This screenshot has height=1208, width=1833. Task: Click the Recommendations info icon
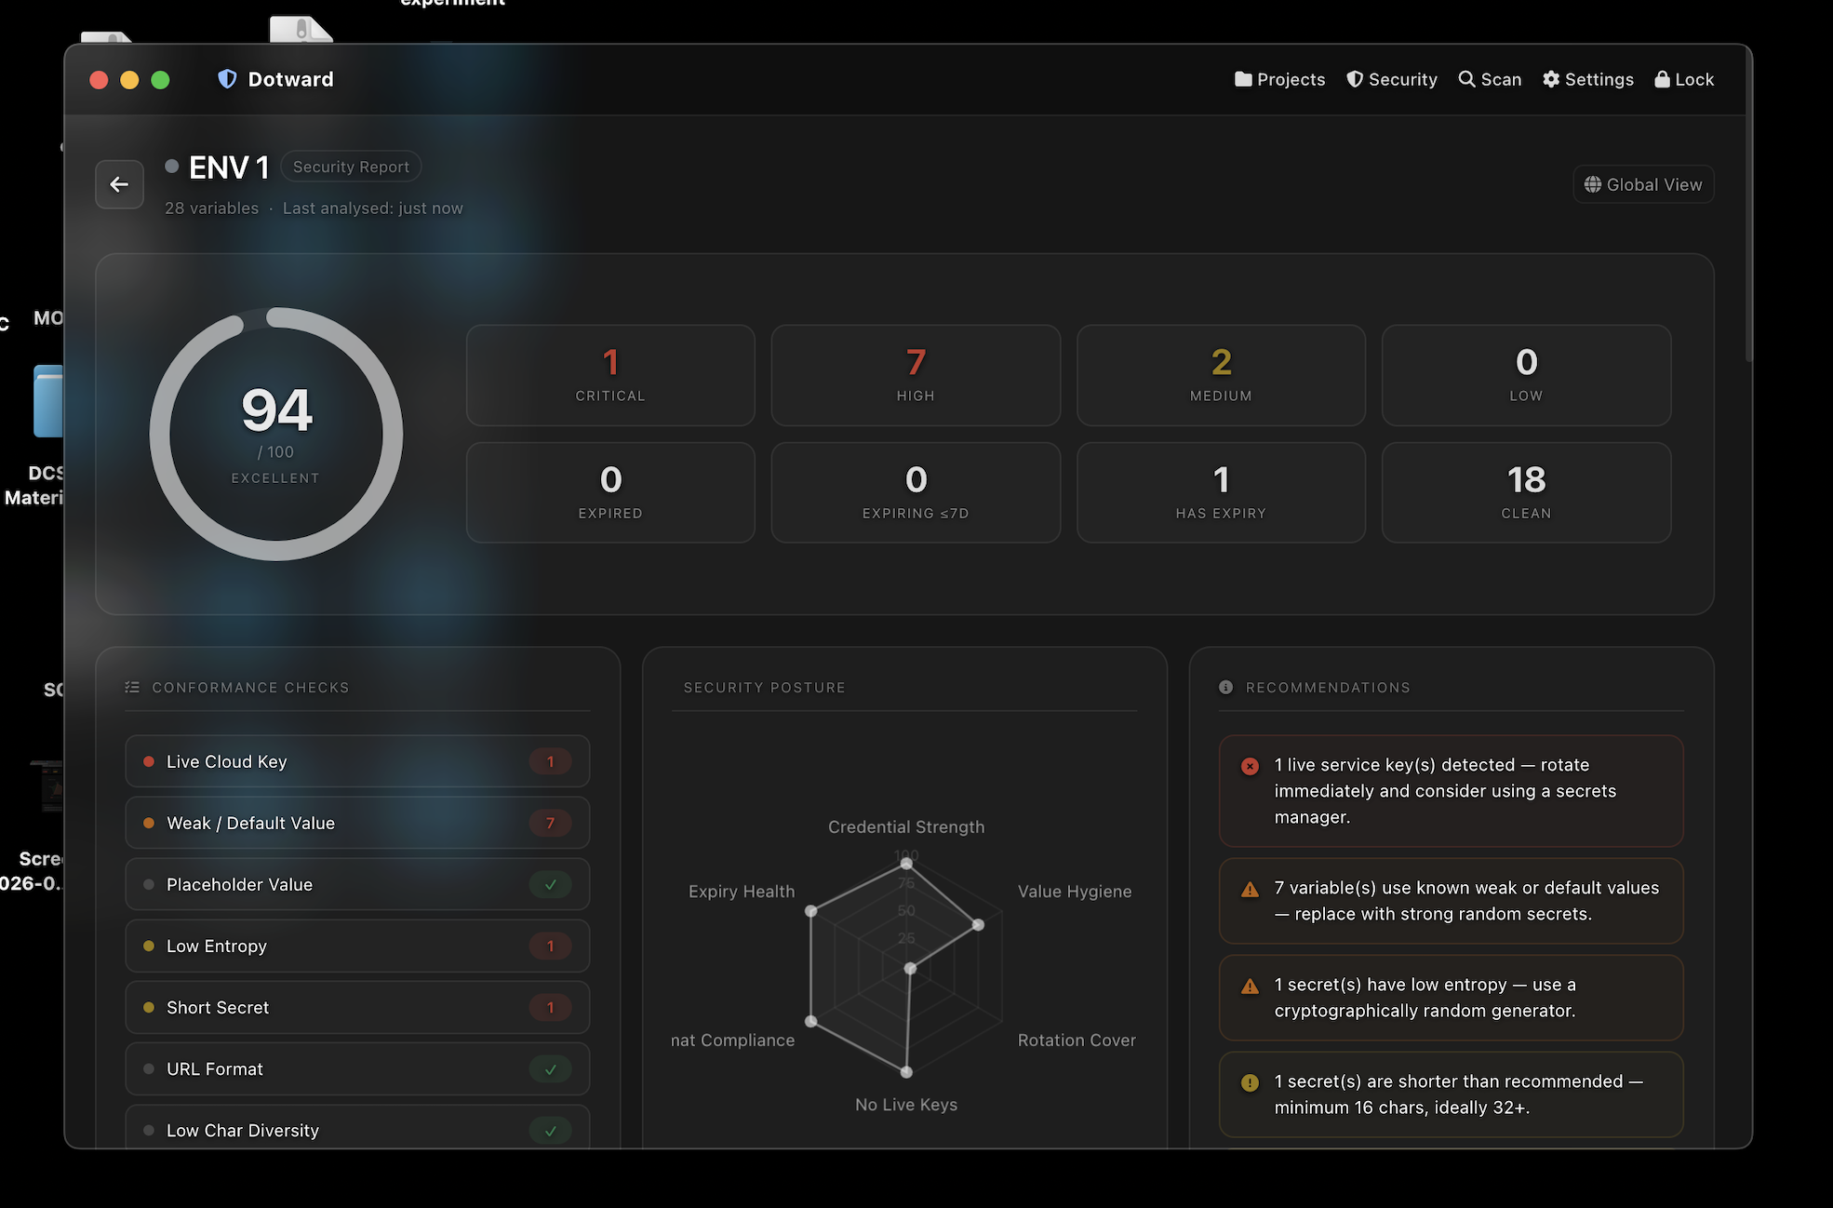click(1225, 687)
